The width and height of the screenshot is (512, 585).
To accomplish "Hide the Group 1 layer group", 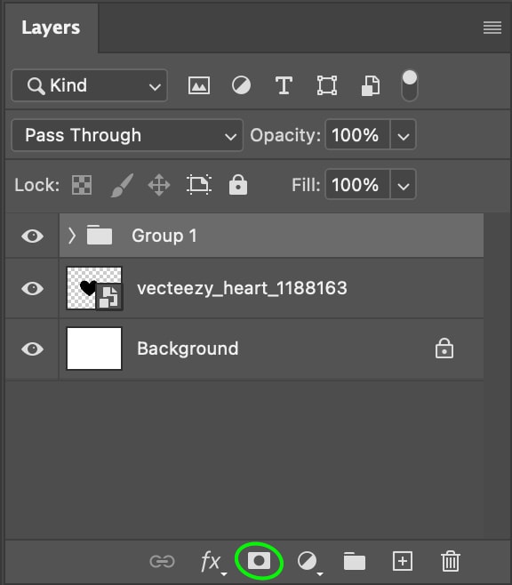I will tap(32, 236).
